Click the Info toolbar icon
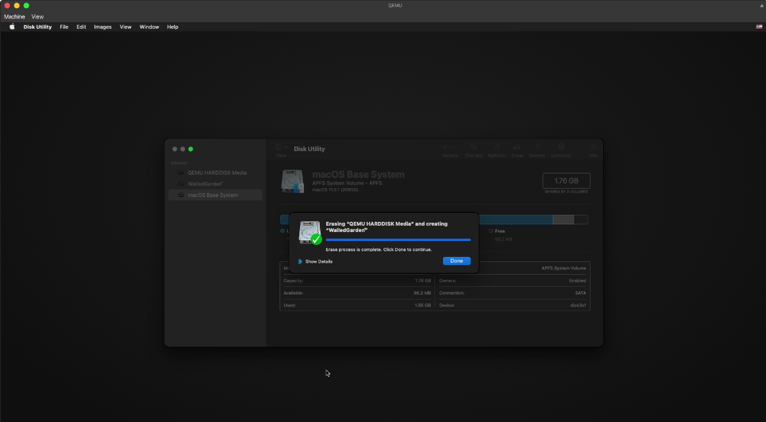This screenshot has width=766, height=422. point(593,147)
